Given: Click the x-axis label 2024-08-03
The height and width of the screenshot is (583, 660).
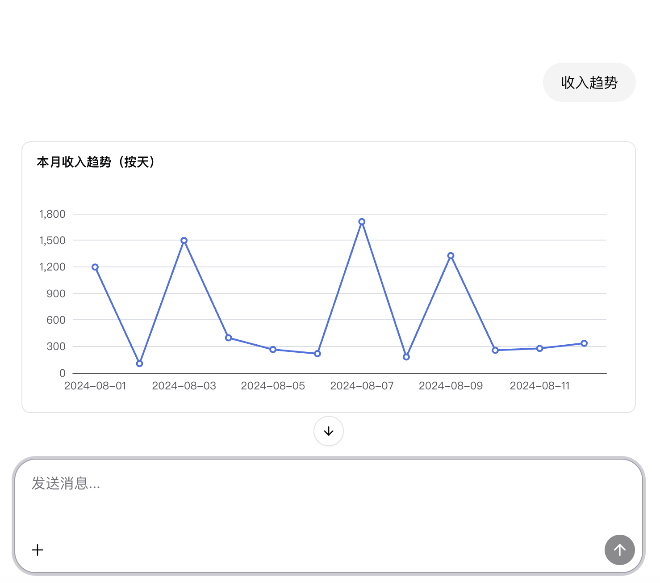Looking at the screenshot, I should 184,386.
